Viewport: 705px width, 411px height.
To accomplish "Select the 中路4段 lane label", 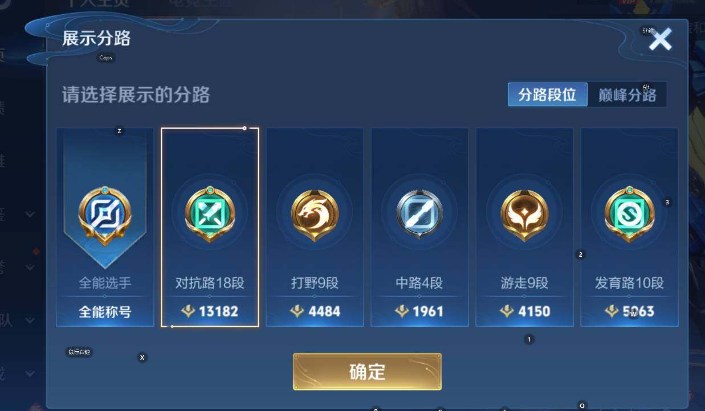I will [419, 283].
